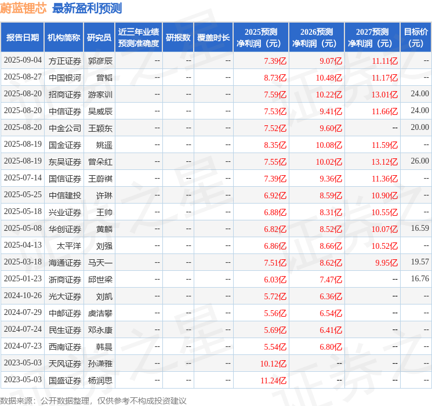Click the 研究员 column header
Viewport: 432px width, 406px height.
tap(99, 38)
